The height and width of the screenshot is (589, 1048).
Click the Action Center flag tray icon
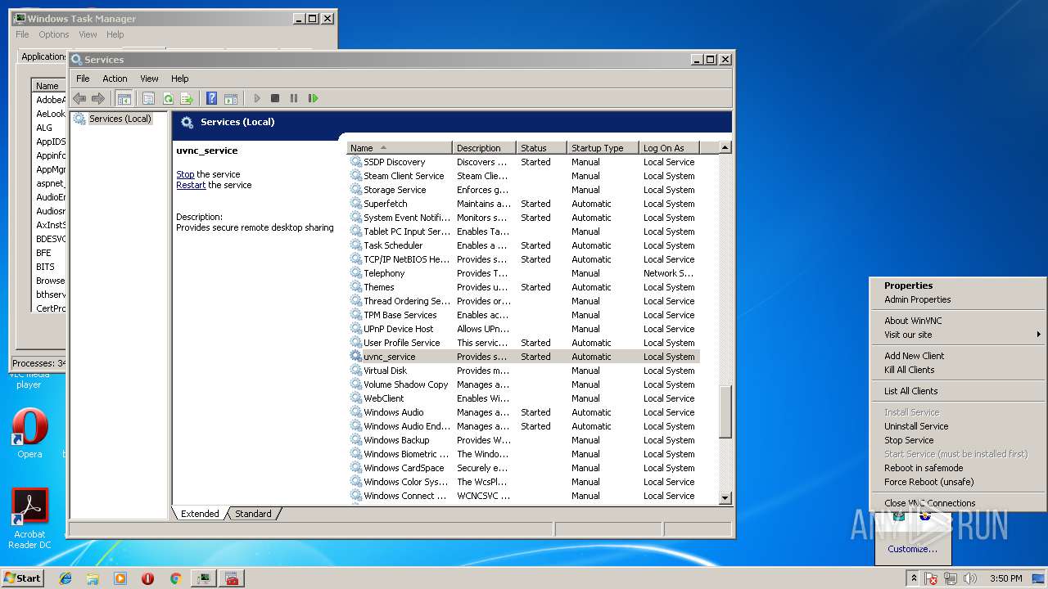(932, 578)
